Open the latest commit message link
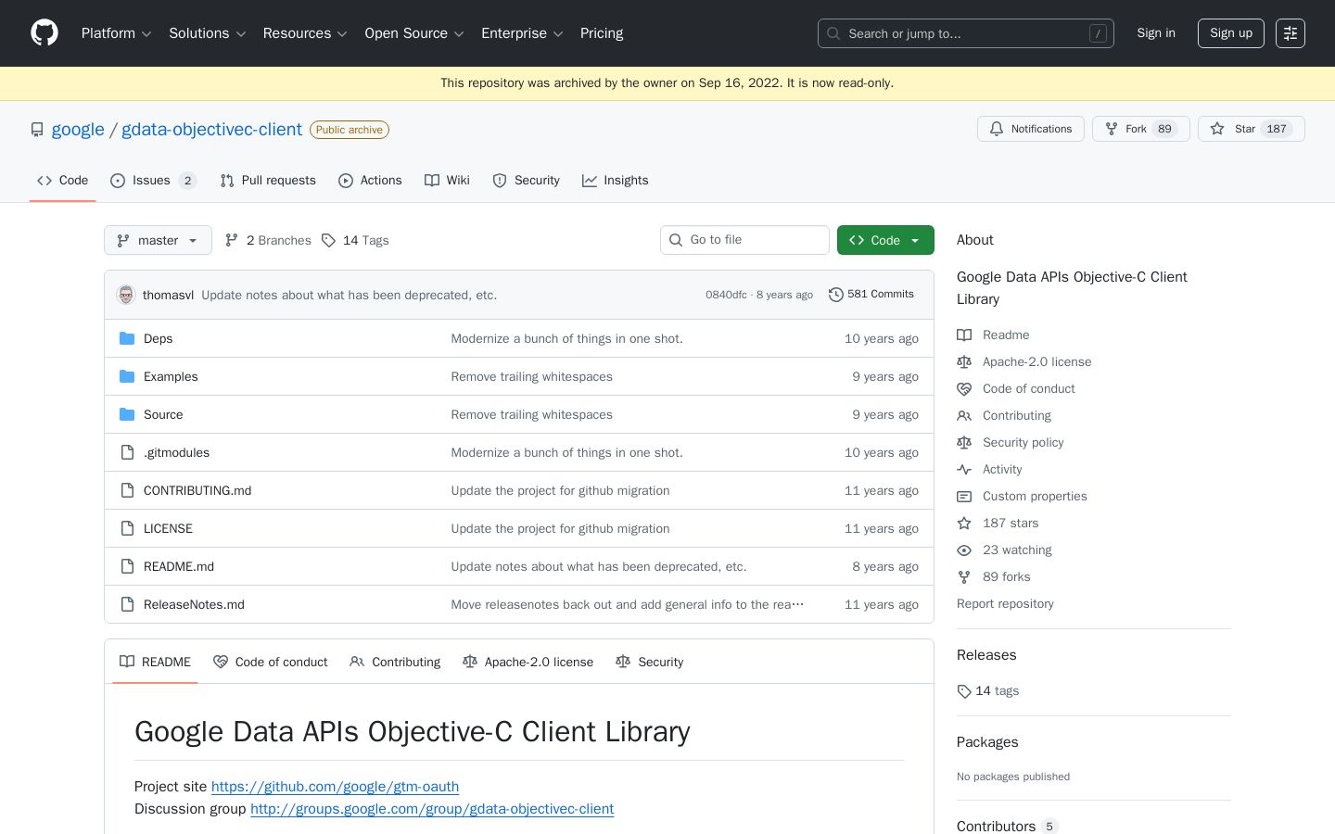This screenshot has width=1335, height=834. point(349,295)
